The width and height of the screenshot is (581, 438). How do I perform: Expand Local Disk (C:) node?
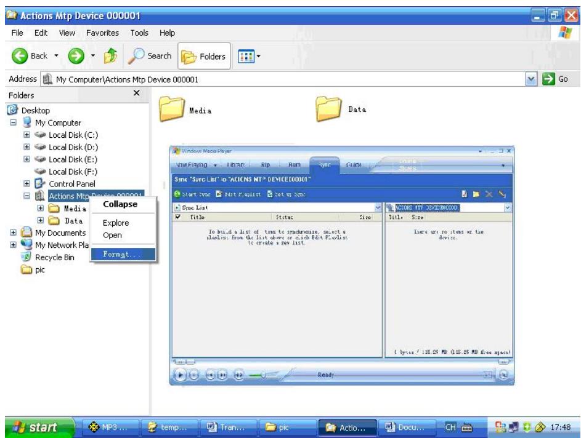point(26,135)
